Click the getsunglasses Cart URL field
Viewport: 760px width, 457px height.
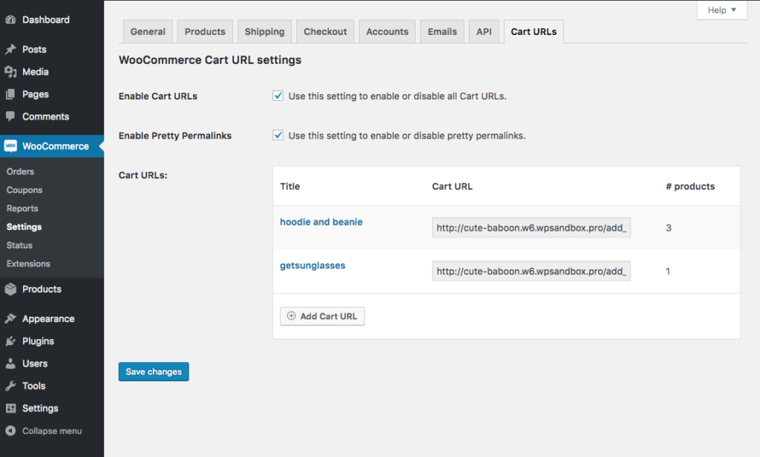point(531,272)
